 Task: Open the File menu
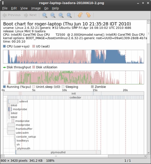pos(5,8)
